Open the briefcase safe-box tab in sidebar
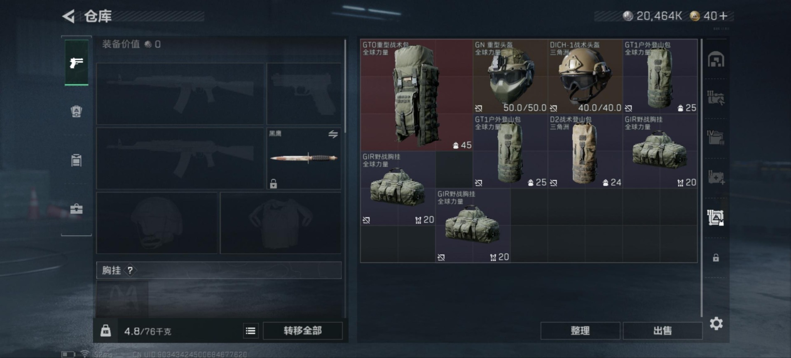Screen dimensions: 791x358 (x=76, y=209)
